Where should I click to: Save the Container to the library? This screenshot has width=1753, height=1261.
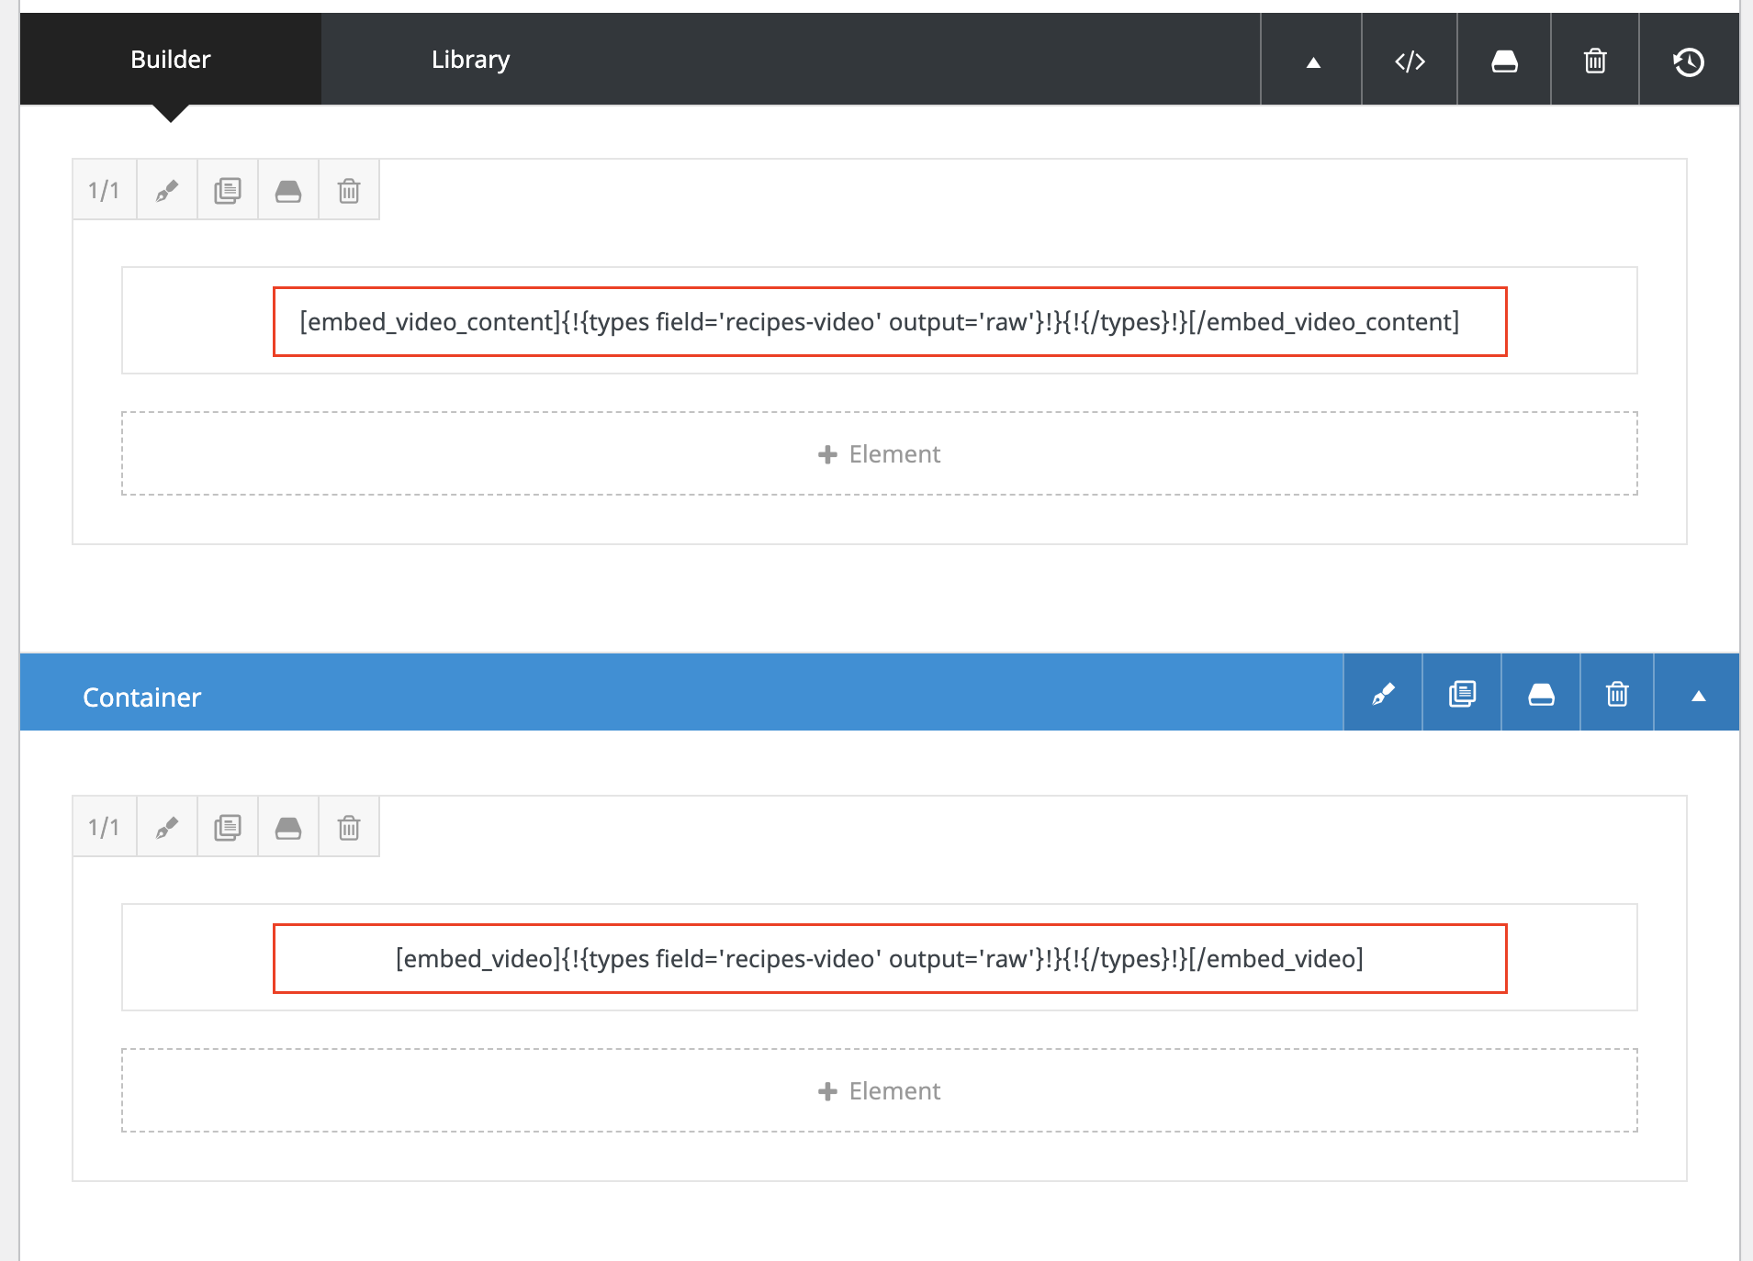point(1541,694)
